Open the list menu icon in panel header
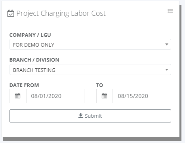 coord(170,11)
